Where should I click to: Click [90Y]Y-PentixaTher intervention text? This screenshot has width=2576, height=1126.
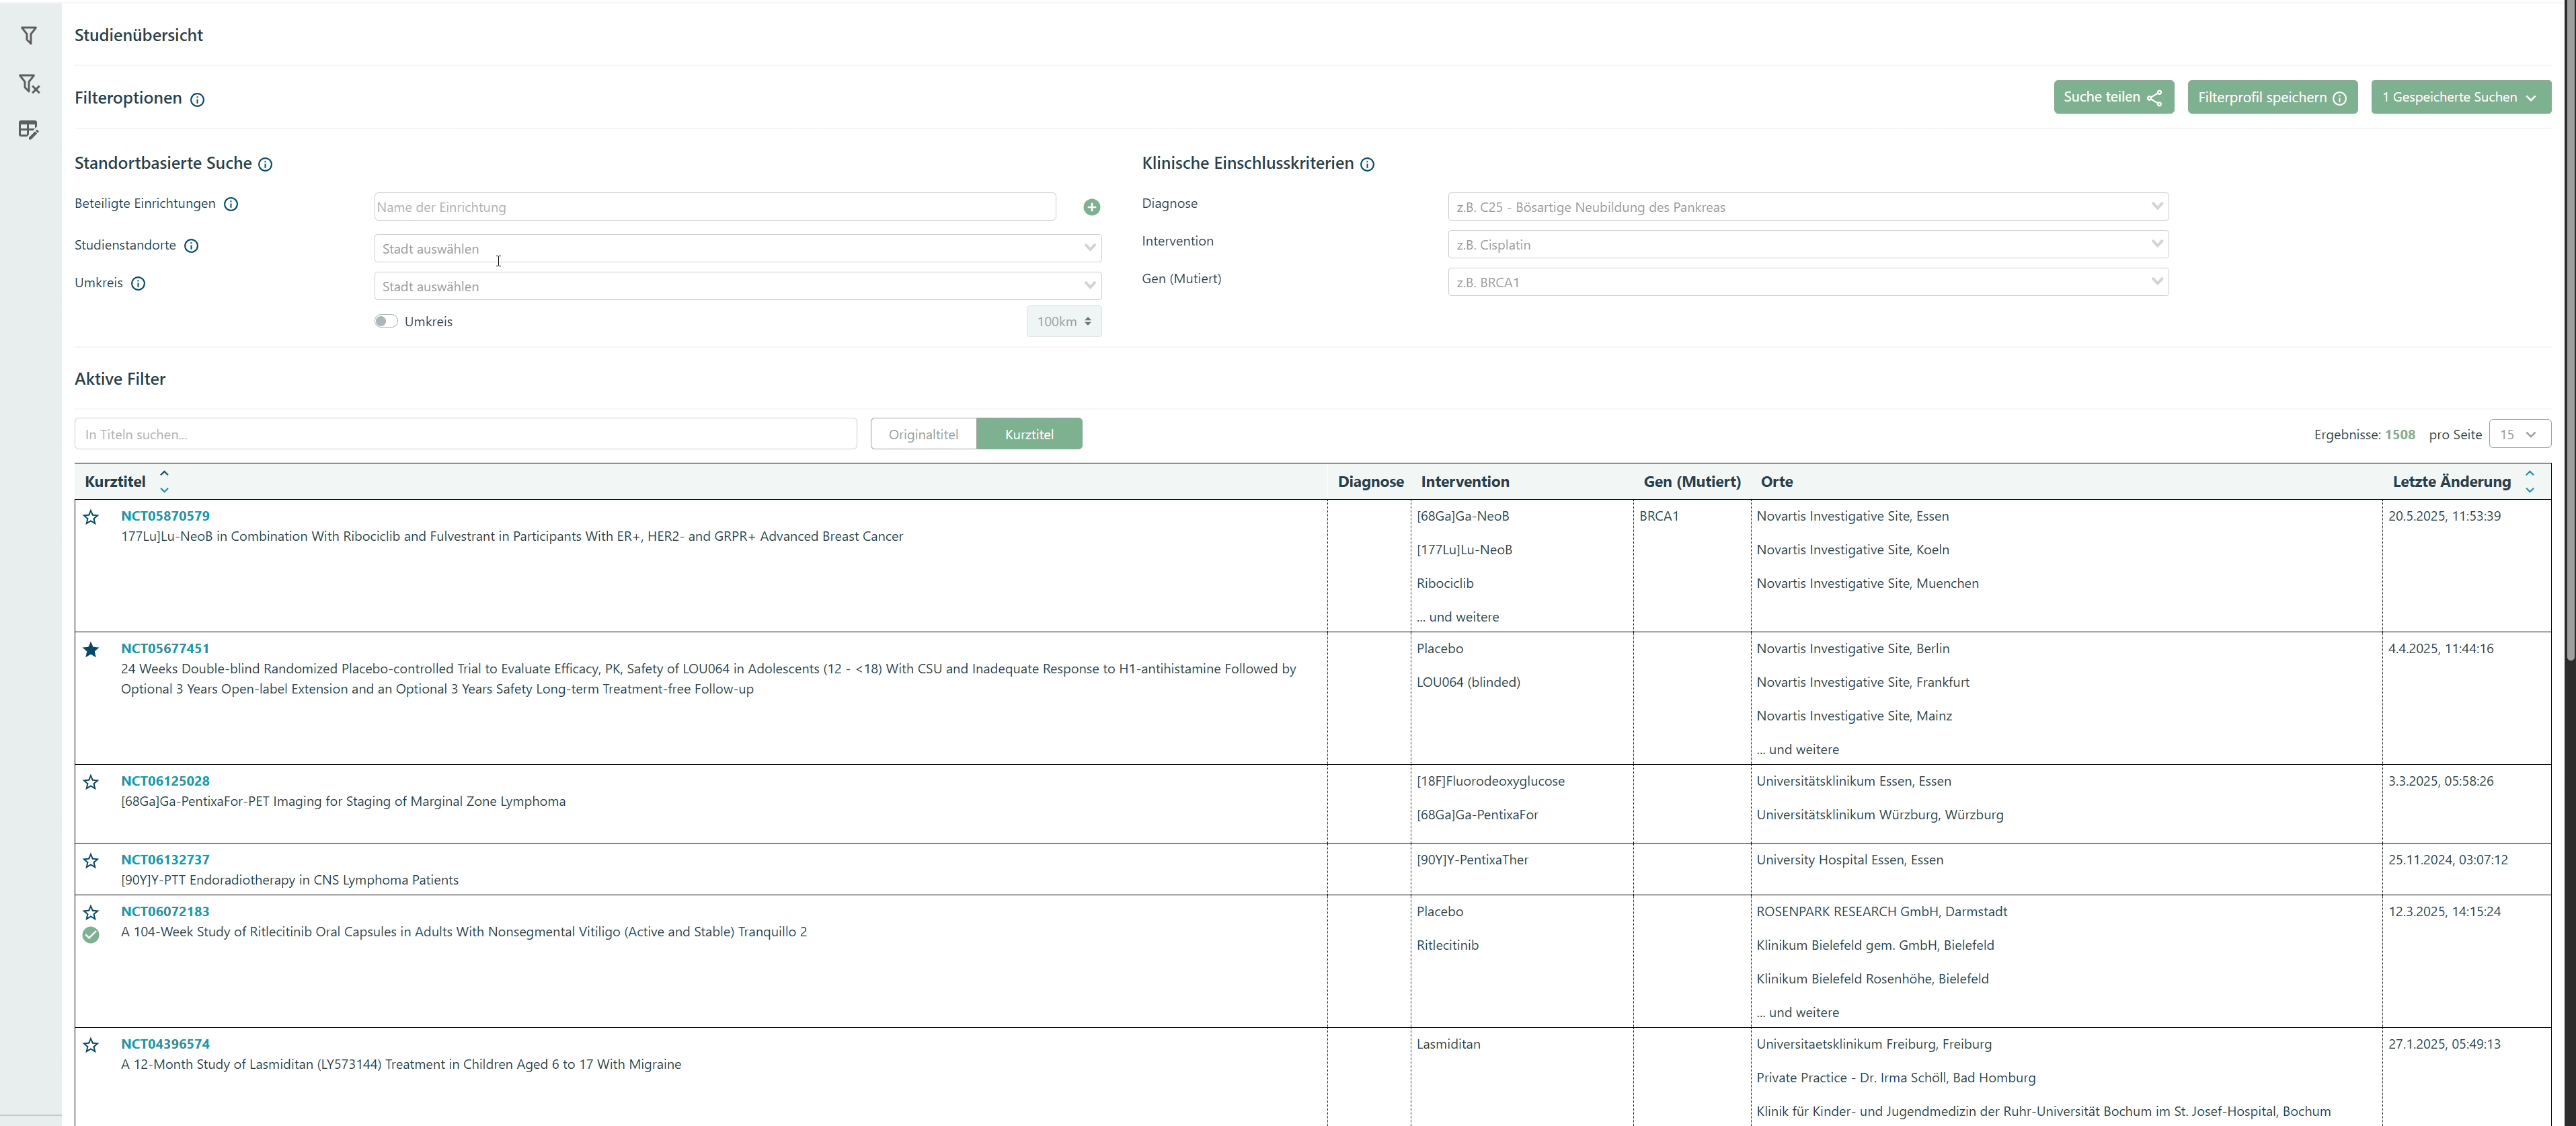point(1472,860)
